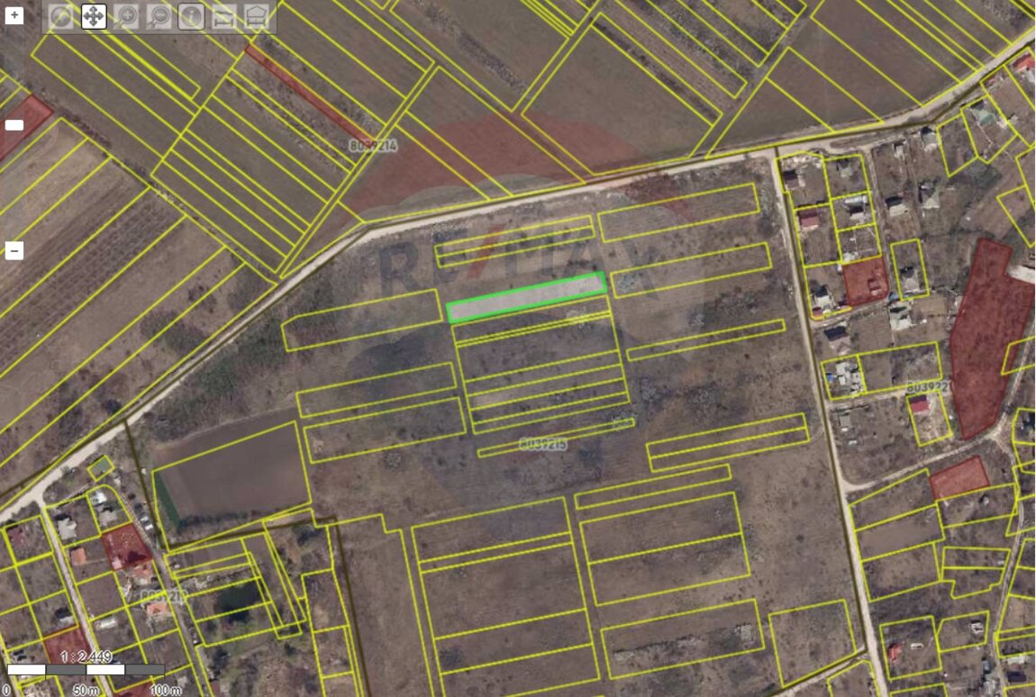Click the zoom slider handle
This screenshot has width=1036, height=697.
tap(14, 125)
